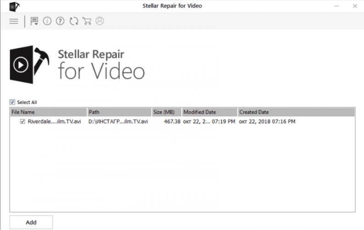
Task: Click the About info icon
Action: pos(47,21)
